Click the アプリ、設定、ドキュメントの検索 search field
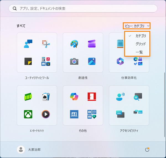This screenshot has height=158, width=166. 83,9
